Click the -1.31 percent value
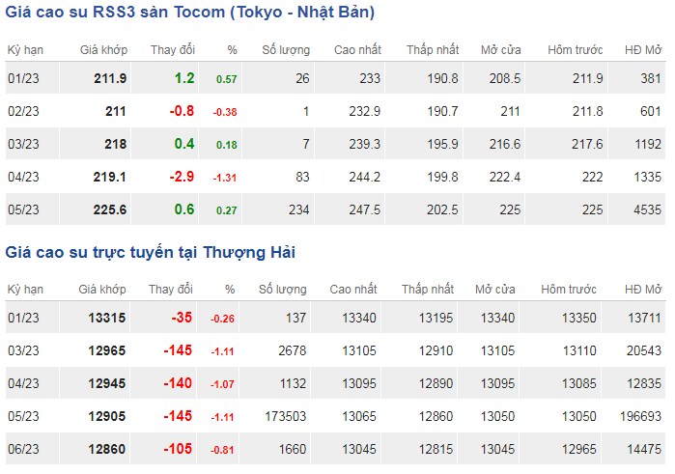Image resolution: width=675 pixels, height=474 pixels. click(x=224, y=179)
